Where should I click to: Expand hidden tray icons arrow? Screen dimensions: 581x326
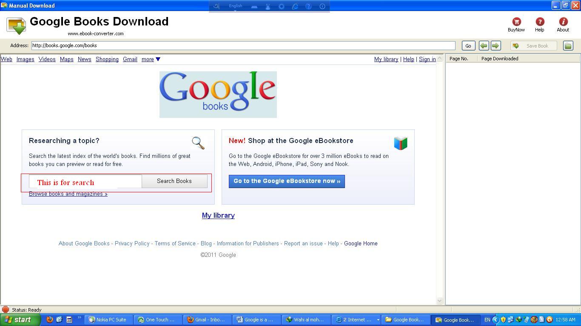[x=496, y=320]
